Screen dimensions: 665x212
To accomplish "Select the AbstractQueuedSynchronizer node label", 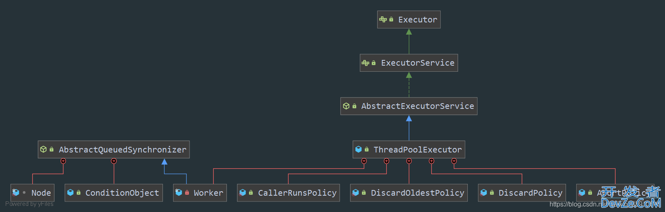I will pos(122,150).
